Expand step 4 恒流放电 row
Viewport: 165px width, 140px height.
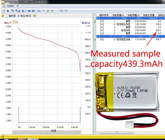[x=102, y=30]
